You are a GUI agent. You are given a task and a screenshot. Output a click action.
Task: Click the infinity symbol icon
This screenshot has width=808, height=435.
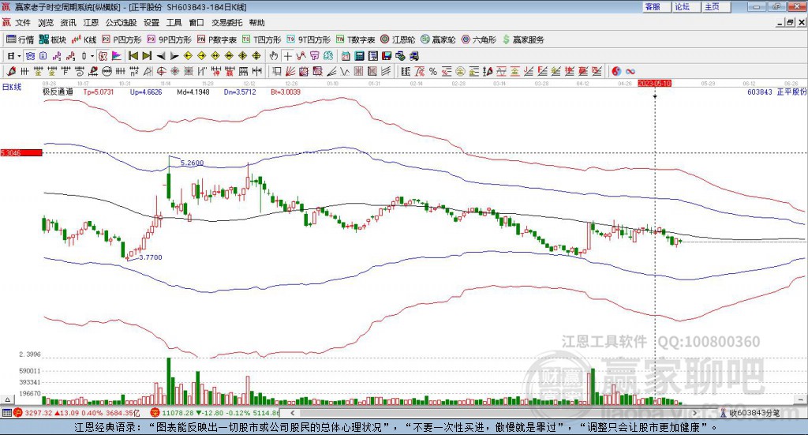point(630,71)
